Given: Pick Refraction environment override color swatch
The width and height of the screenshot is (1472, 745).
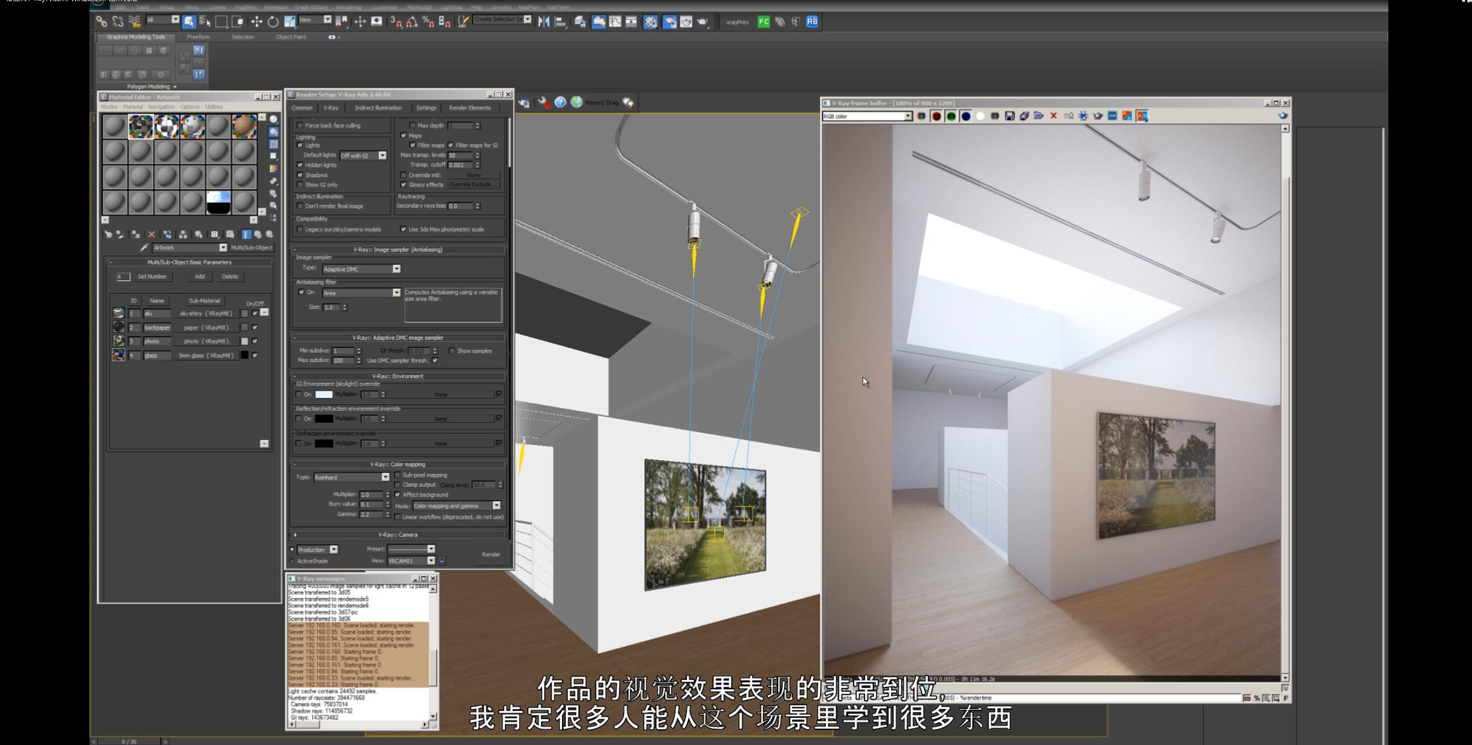Looking at the screenshot, I should 324,444.
